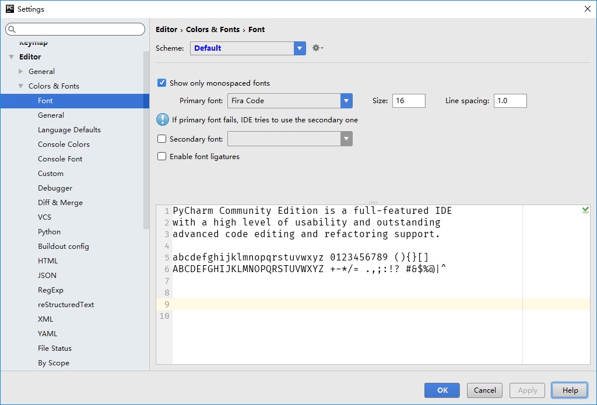Select Console Font in the tree
The width and height of the screenshot is (597, 405).
[60, 159]
